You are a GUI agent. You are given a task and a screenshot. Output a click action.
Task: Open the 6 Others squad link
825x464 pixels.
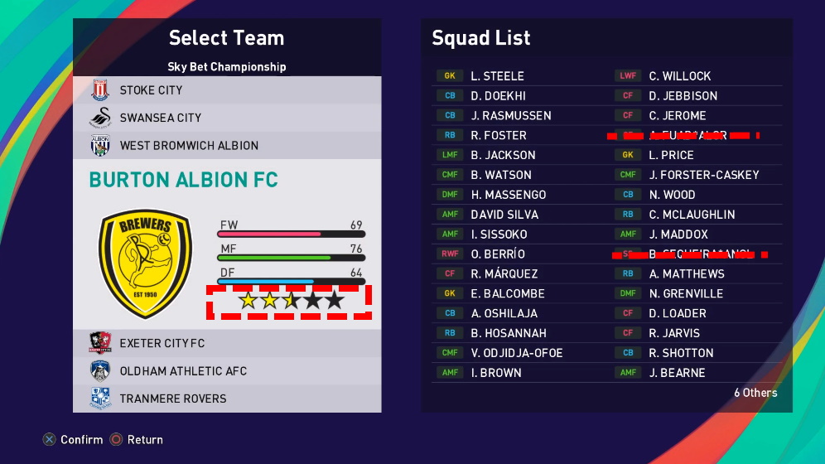[x=755, y=393]
